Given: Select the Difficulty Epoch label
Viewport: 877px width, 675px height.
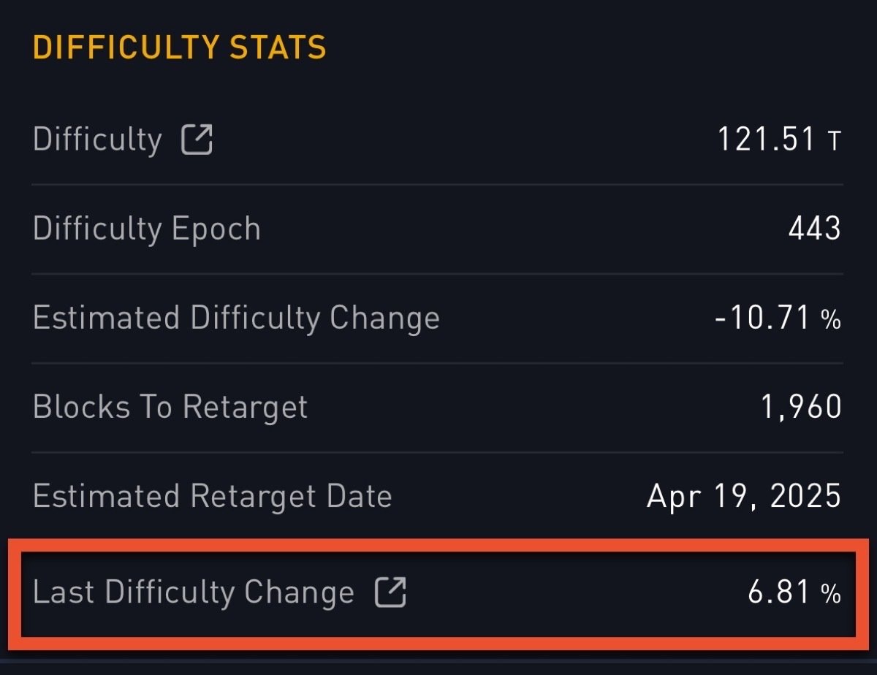Looking at the screenshot, I should pyautogui.click(x=147, y=229).
